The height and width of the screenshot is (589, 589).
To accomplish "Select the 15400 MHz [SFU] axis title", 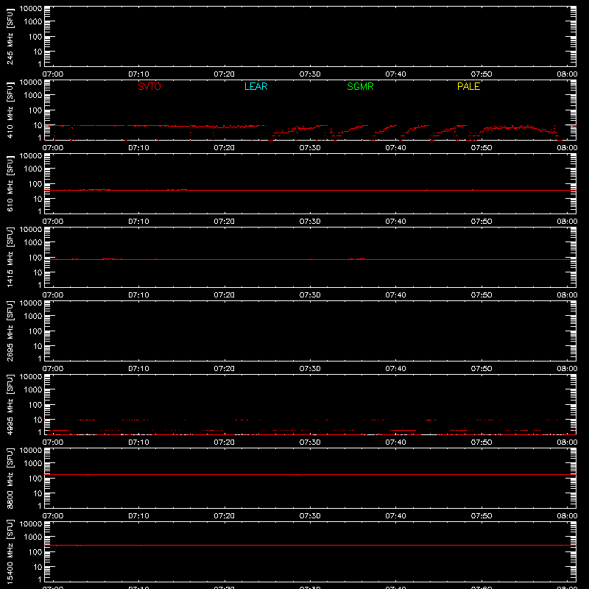I will [10, 551].
